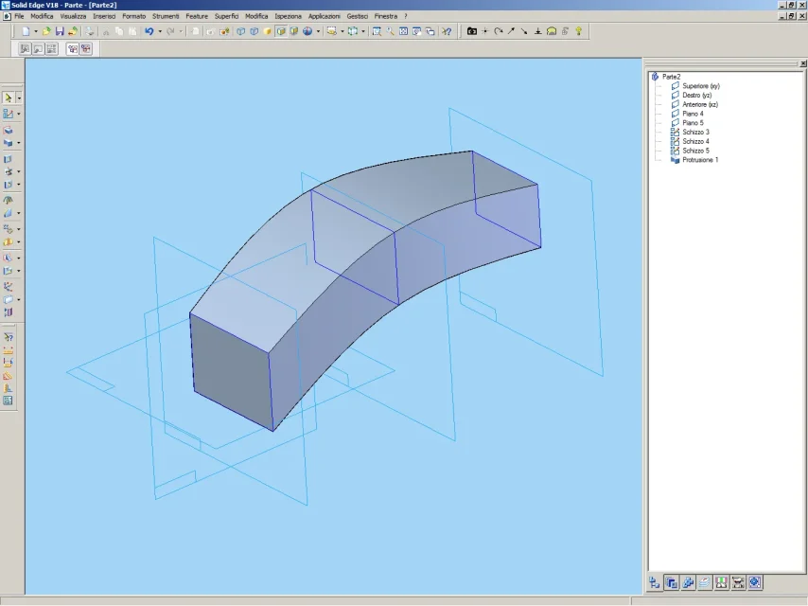This screenshot has width=808, height=606.
Task: Fit the model to the window
Action: 403,31
